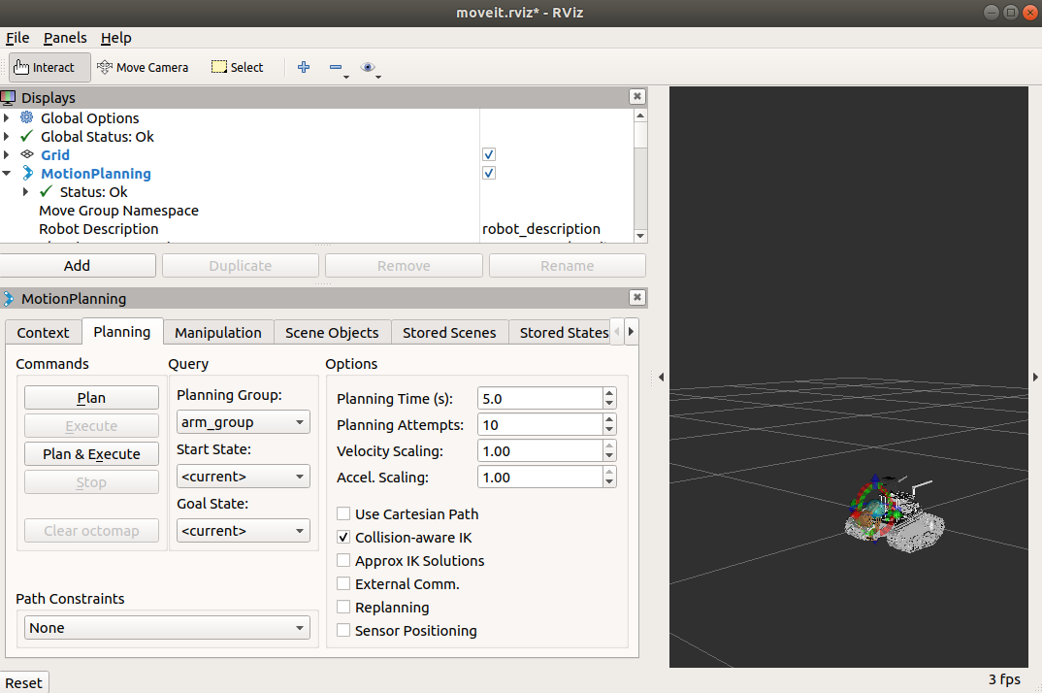Click the Global Status green checkmark icon
This screenshot has height=693, width=1042.
click(x=26, y=136)
